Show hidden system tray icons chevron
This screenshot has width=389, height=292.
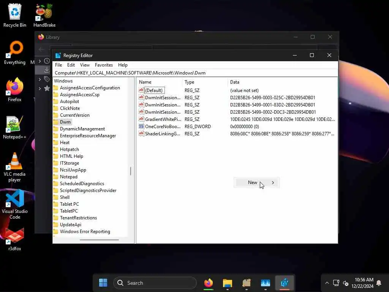pyautogui.click(x=327, y=283)
